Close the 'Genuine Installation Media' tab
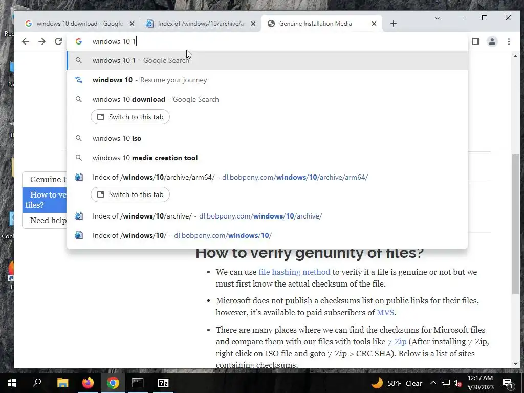 pyautogui.click(x=374, y=24)
